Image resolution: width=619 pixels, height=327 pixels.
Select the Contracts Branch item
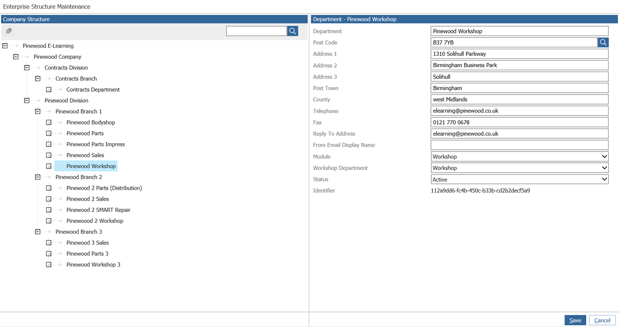click(x=76, y=79)
